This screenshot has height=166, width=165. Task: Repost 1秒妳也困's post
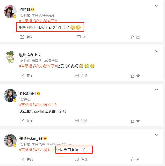26,121
